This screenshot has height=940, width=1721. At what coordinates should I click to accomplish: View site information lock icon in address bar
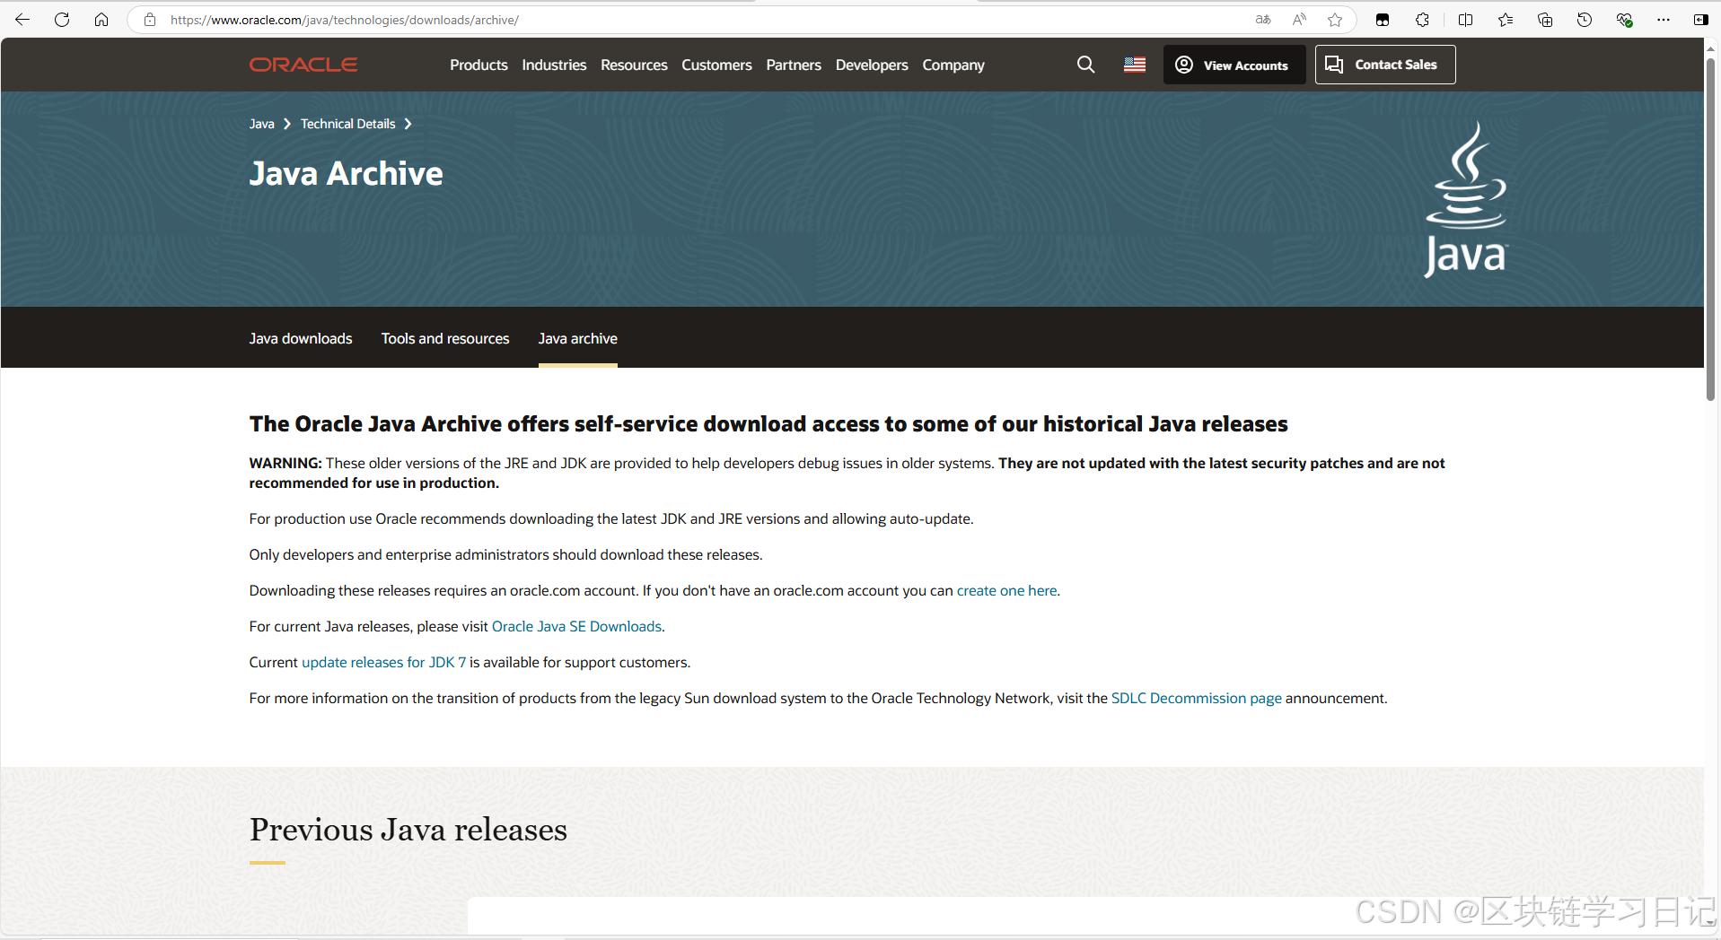[150, 20]
